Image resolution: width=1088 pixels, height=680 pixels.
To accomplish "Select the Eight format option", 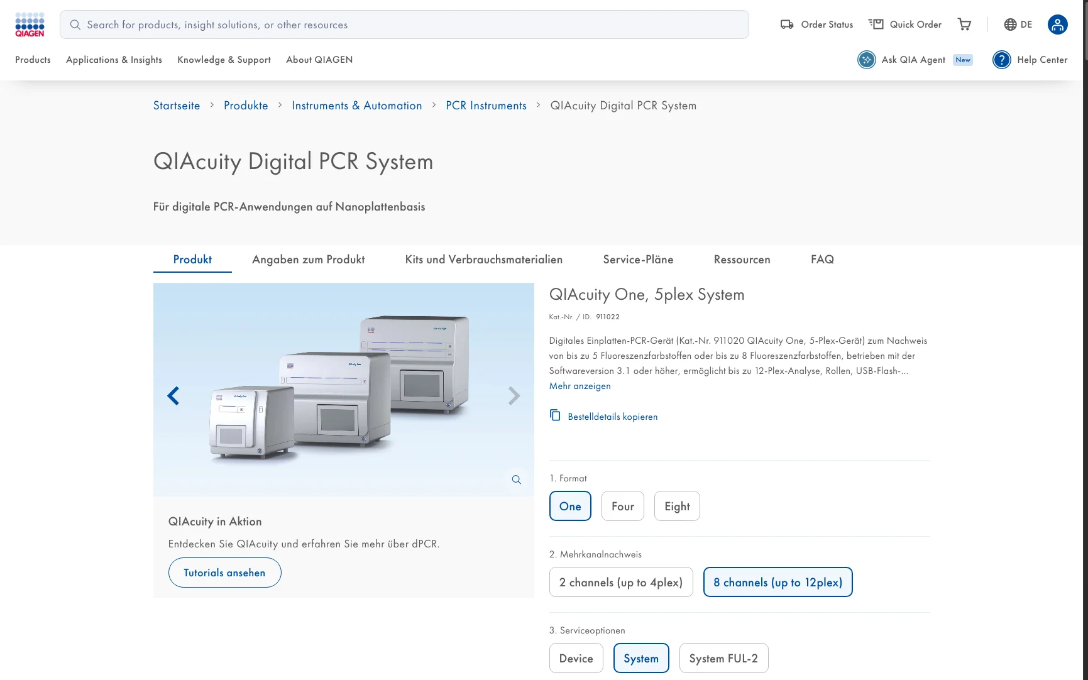I will pos(677,506).
